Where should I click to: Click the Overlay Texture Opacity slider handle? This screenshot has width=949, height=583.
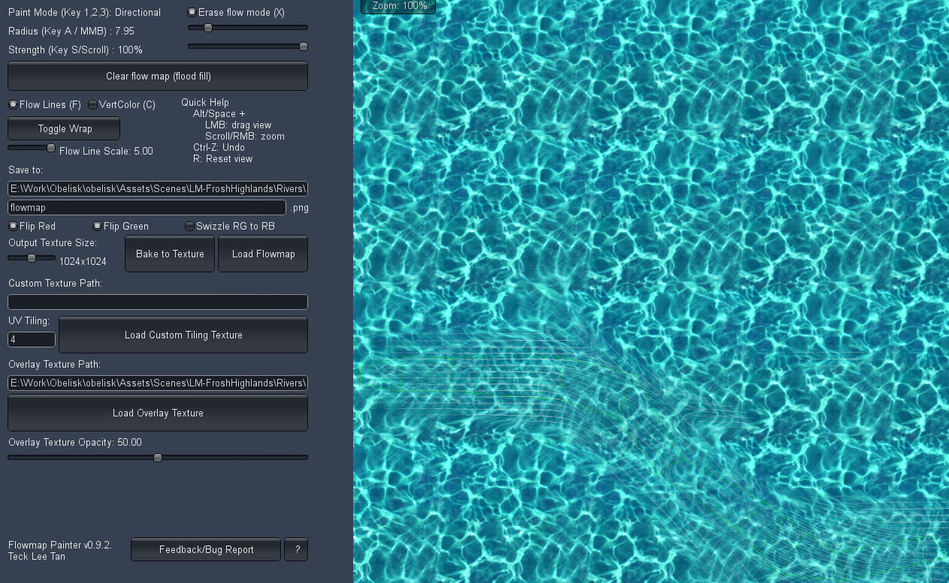coord(157,457)
